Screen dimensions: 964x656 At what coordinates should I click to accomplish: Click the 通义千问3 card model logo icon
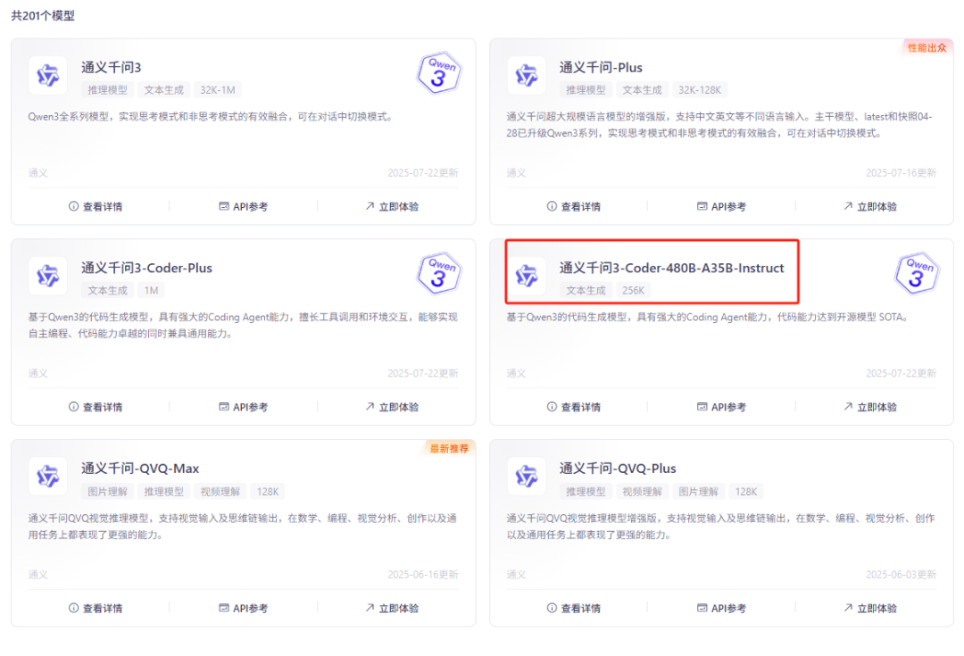48,75
